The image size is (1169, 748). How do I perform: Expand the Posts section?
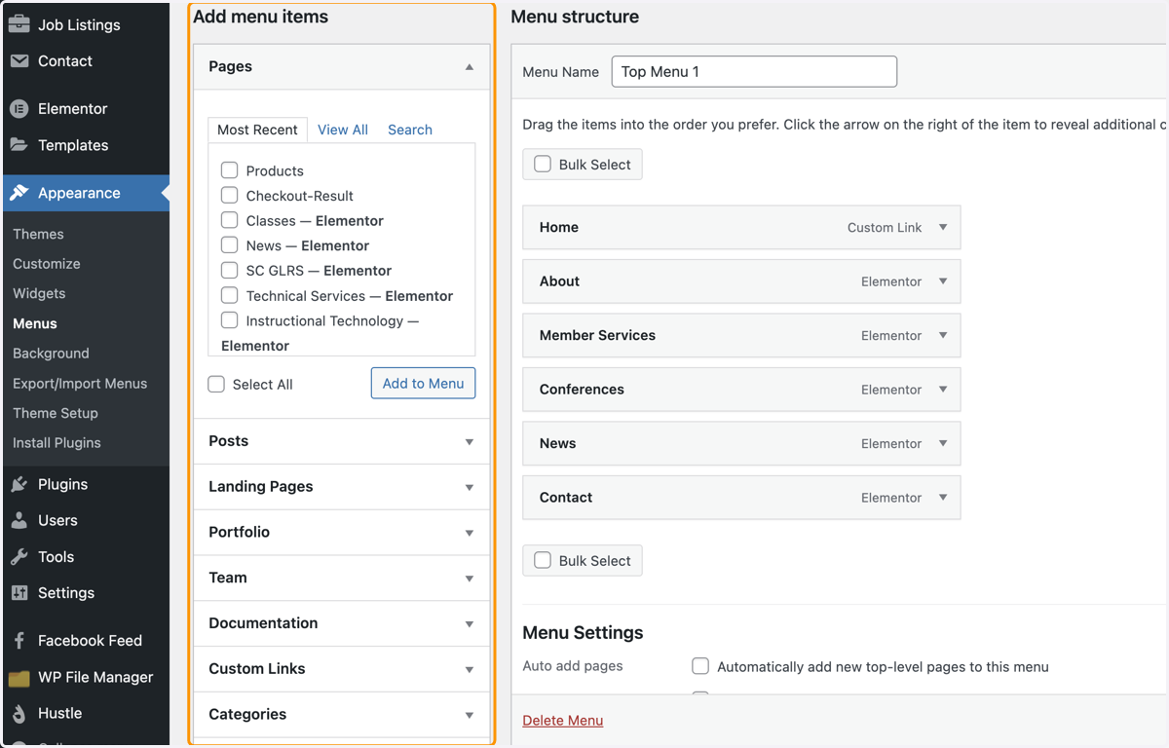point(342,441)
